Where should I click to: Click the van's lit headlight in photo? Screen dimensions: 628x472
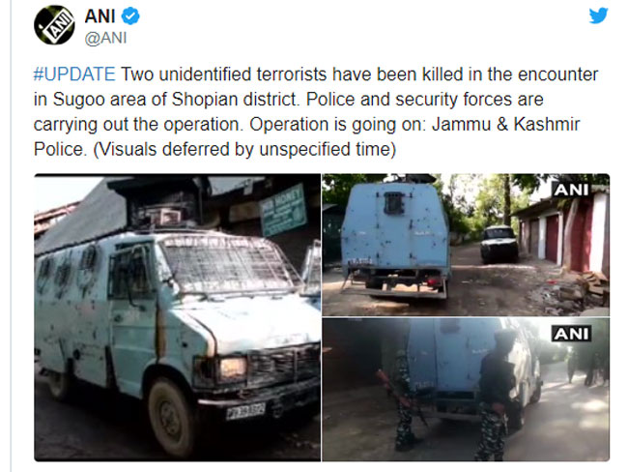click(233, 369)
